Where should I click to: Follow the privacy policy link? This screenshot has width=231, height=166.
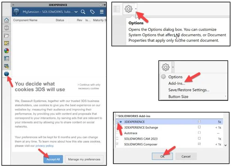click(44, 146)
